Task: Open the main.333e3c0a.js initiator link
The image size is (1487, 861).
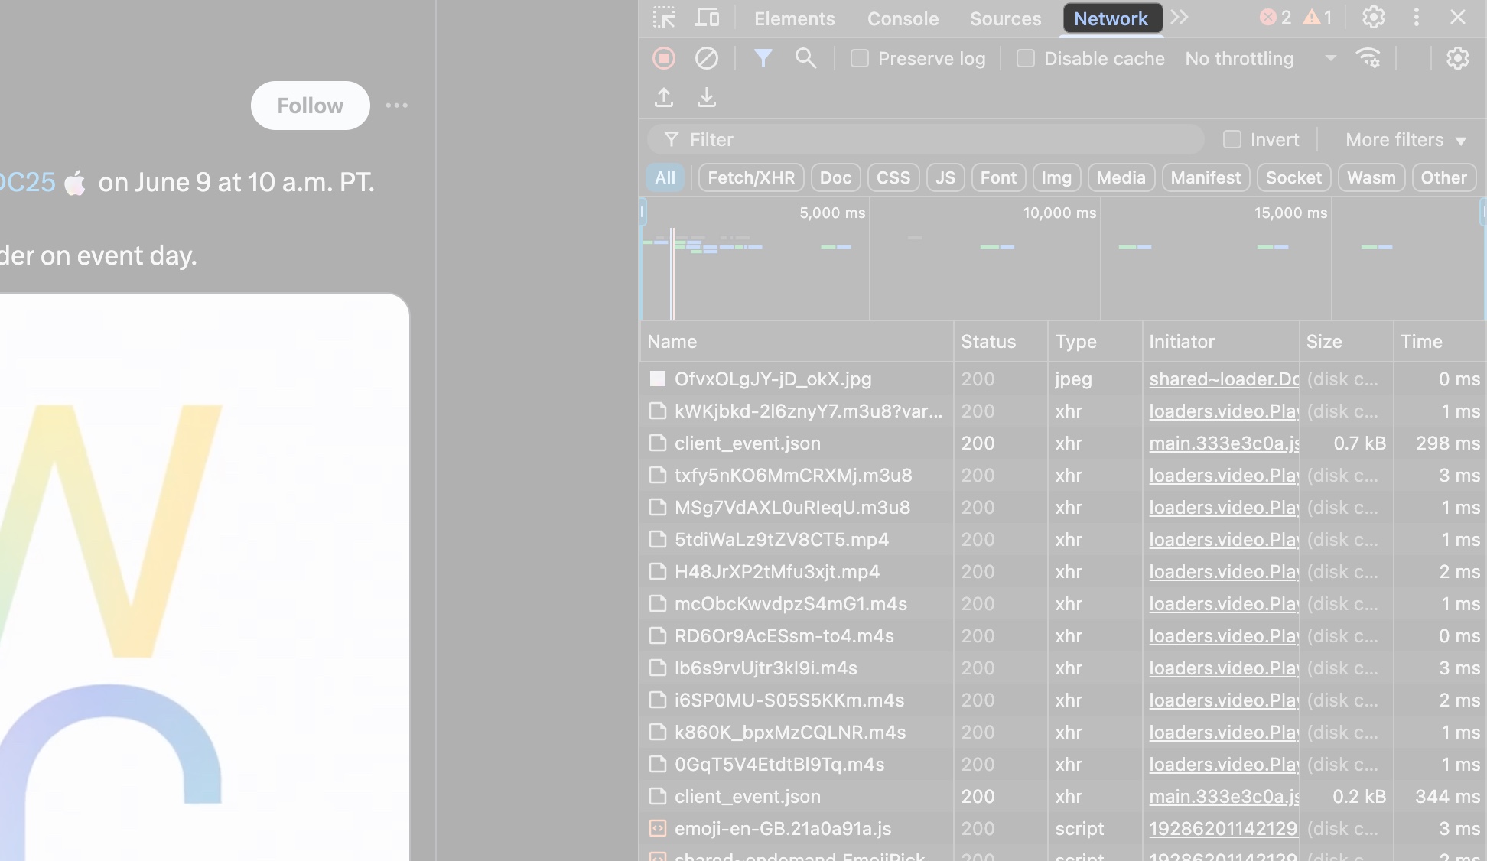Action: (1222, 443)
